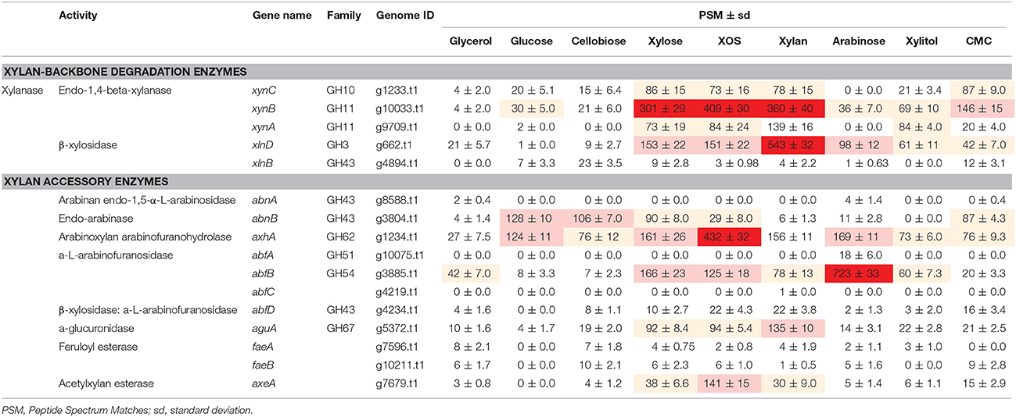
Task: Click the 'Cellobiose' column header
Action: pyautogui.click(x=598, y=41)
